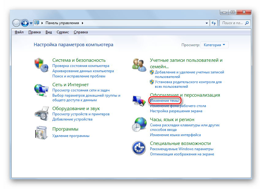Open the Файл menu
The image size is (262, 189).
[19, 32]
